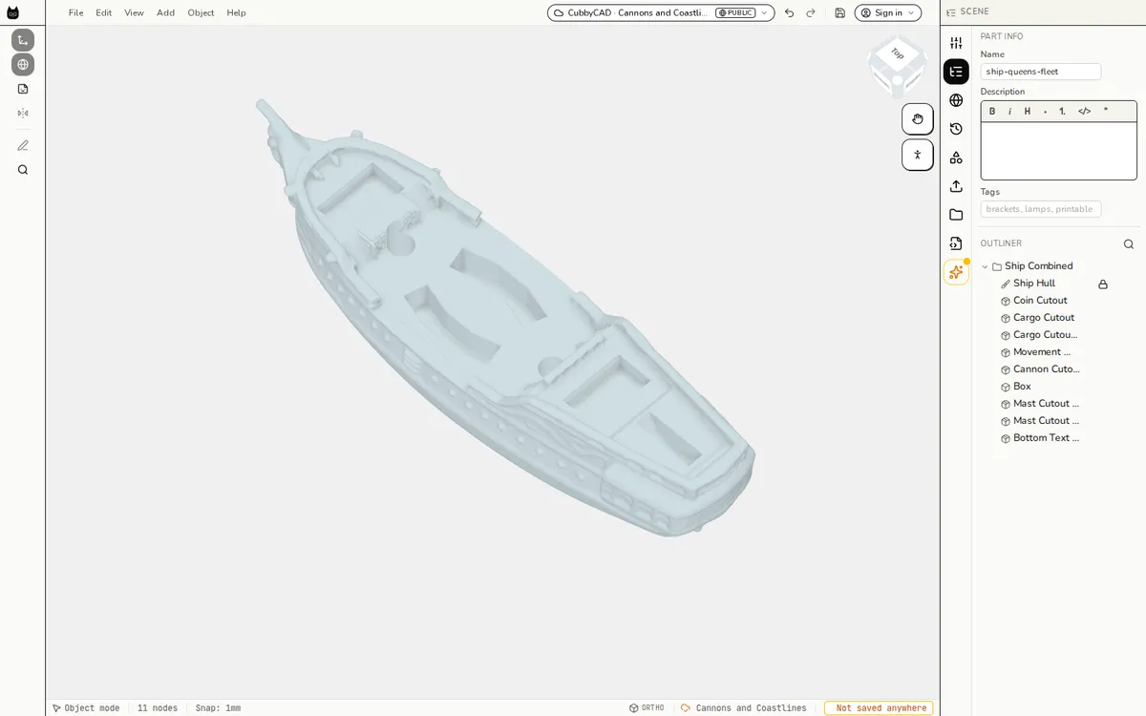This screenshot has height=716, width=1146.
Task: Click the undo arrow
Action: (x=789, y=12)
